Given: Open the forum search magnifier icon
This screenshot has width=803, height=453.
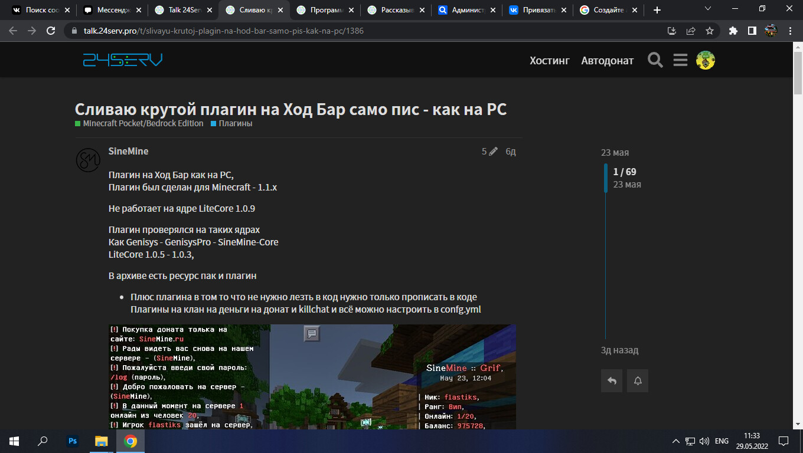Looking at the screenshot, I should (x=655, y=60).
